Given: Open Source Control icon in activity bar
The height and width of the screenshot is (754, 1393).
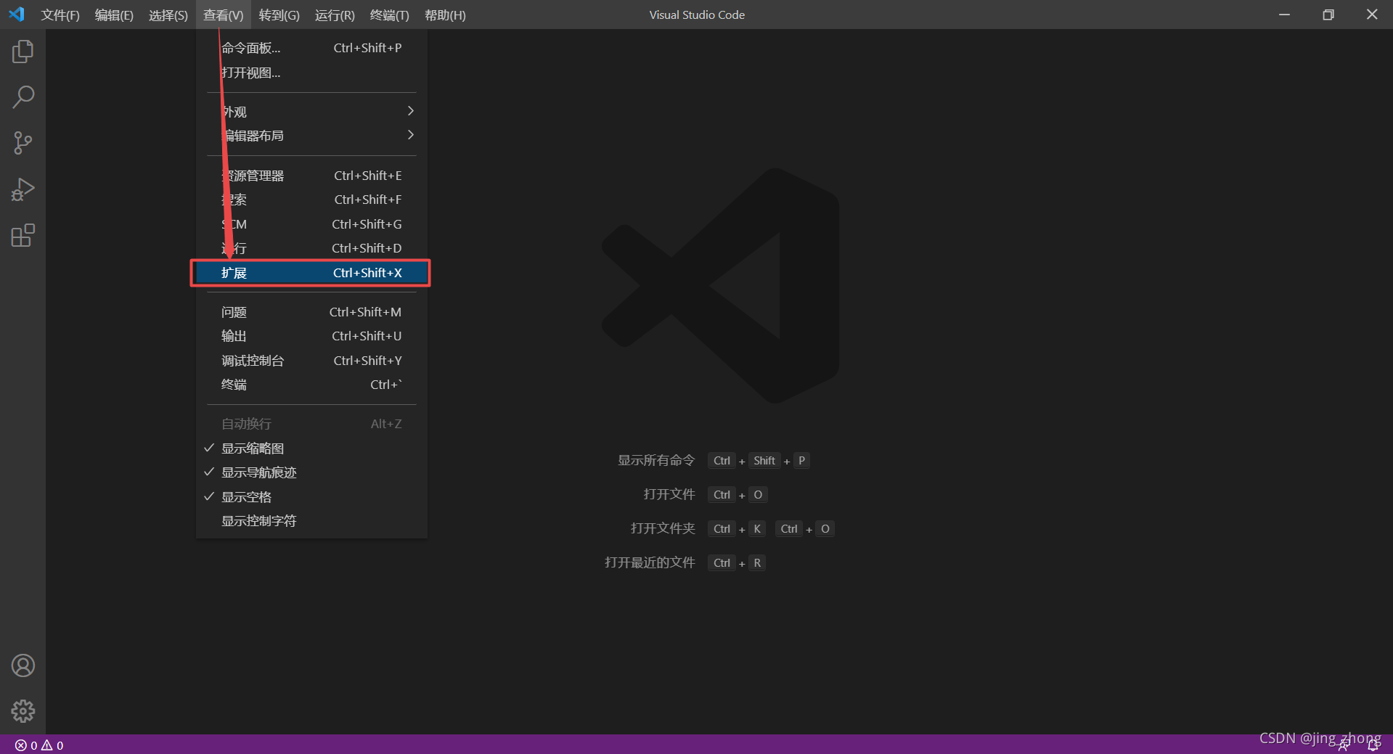Looking at the screenshot, I should (23, 143).
